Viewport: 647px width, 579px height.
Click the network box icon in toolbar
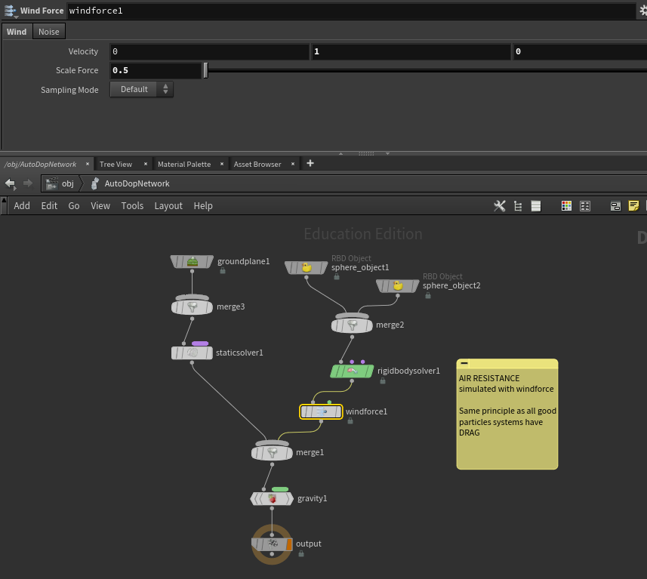[x=615, y=206]
